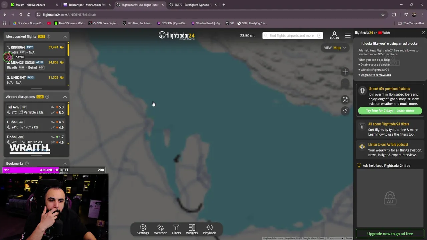
Task: Open a new browser tab
Action: pos(224,5)
